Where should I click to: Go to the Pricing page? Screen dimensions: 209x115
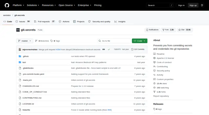click(98, 5)
